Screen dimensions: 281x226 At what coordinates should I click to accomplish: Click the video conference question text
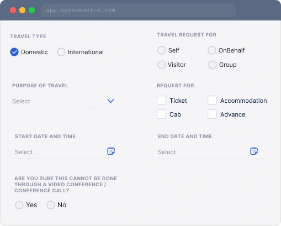(x=66, y=185)
